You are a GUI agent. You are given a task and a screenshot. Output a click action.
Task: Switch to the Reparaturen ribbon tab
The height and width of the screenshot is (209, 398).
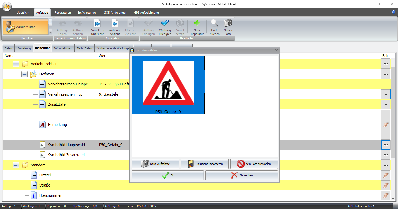[x=62, y=13]
